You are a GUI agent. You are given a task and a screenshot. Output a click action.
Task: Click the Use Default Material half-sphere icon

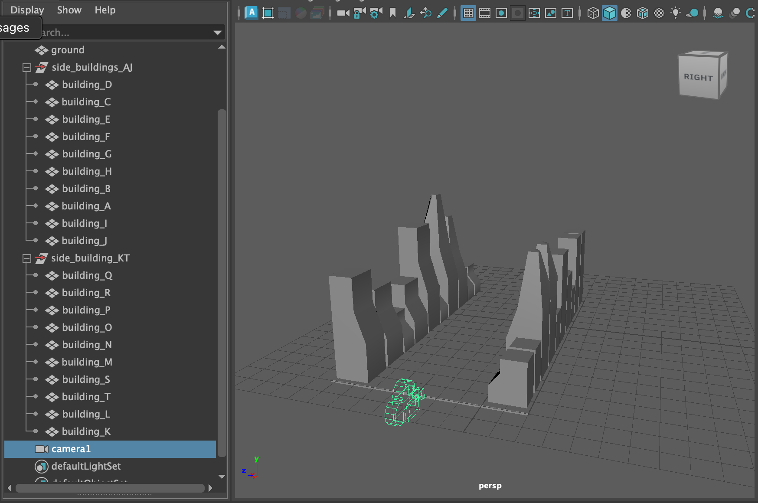point(626,13)
